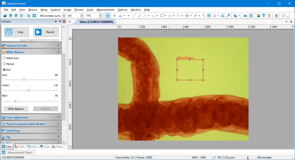This screenshot has height=160, width=295.
Task: Expand the Color/Gray section
Action: click(31, 130)
